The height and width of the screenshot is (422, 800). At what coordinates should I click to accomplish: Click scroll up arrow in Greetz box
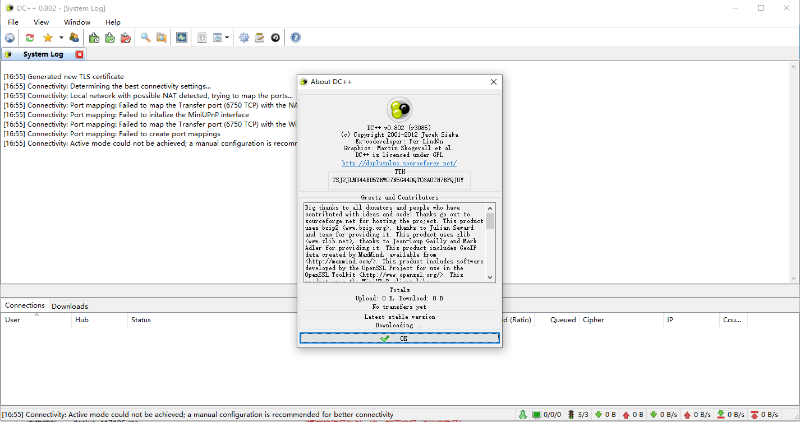coord(490,208)
